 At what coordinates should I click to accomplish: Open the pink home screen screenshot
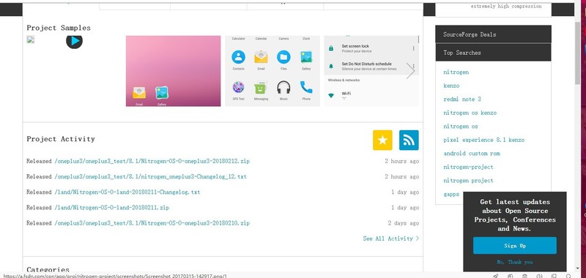(x=173, y=71)
